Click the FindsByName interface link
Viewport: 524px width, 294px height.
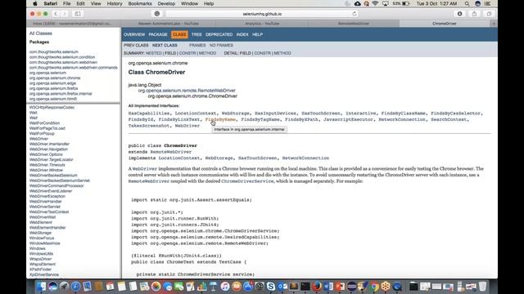click(220, 119)
